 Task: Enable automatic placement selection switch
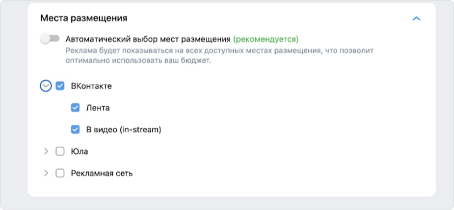[50, 39]
